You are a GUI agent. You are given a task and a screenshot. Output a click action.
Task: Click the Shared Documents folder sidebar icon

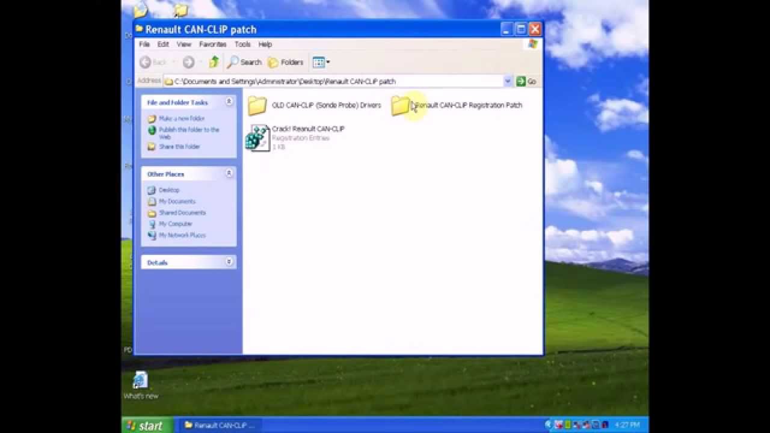click(x=152, y=213)
